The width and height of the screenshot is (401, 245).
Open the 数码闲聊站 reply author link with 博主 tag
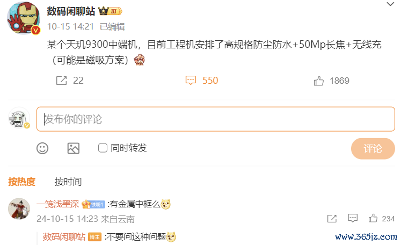point(64,237)
